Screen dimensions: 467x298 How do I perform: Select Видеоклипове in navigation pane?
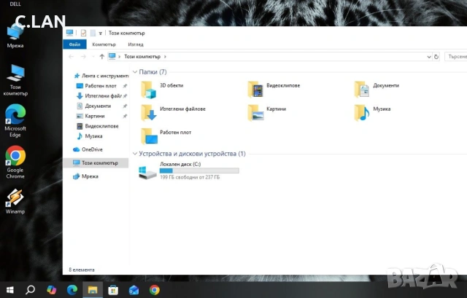(99, 126)
